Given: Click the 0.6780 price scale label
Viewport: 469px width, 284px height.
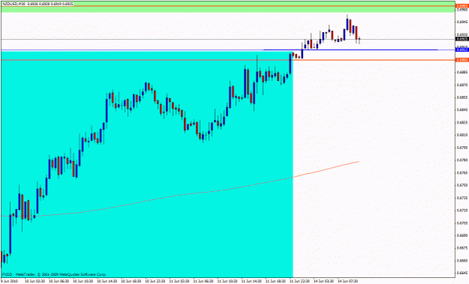Looking at the screenshot, I should pos(462,160).
